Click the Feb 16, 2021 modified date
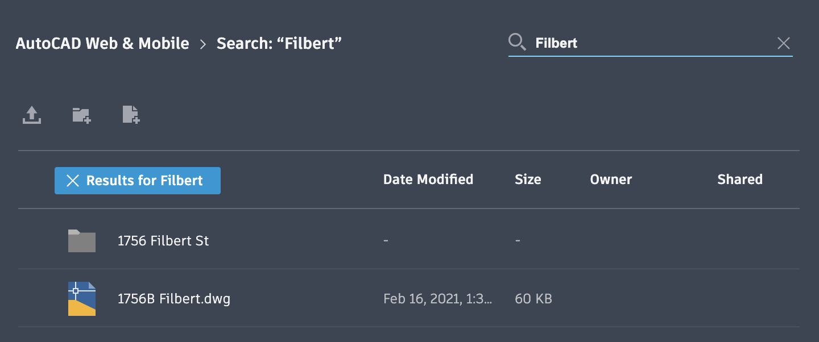Viewport: 819px width, 342px height. (438, 298)
